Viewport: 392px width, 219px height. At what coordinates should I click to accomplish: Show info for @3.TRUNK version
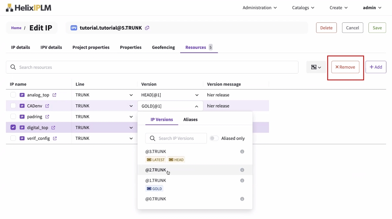point(242,152)
